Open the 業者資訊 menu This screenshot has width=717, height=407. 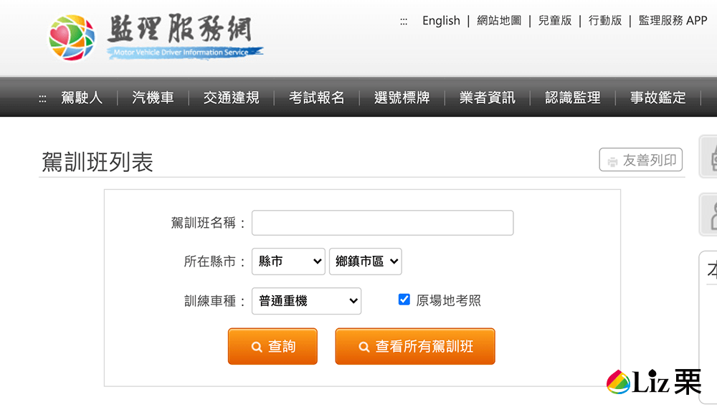coord(488,97)
